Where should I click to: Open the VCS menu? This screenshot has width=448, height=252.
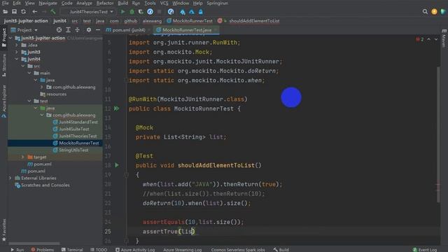[x=164, y=3]
